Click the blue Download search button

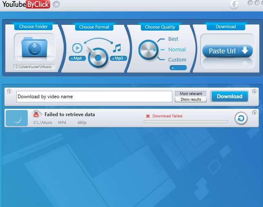[230, 97]
